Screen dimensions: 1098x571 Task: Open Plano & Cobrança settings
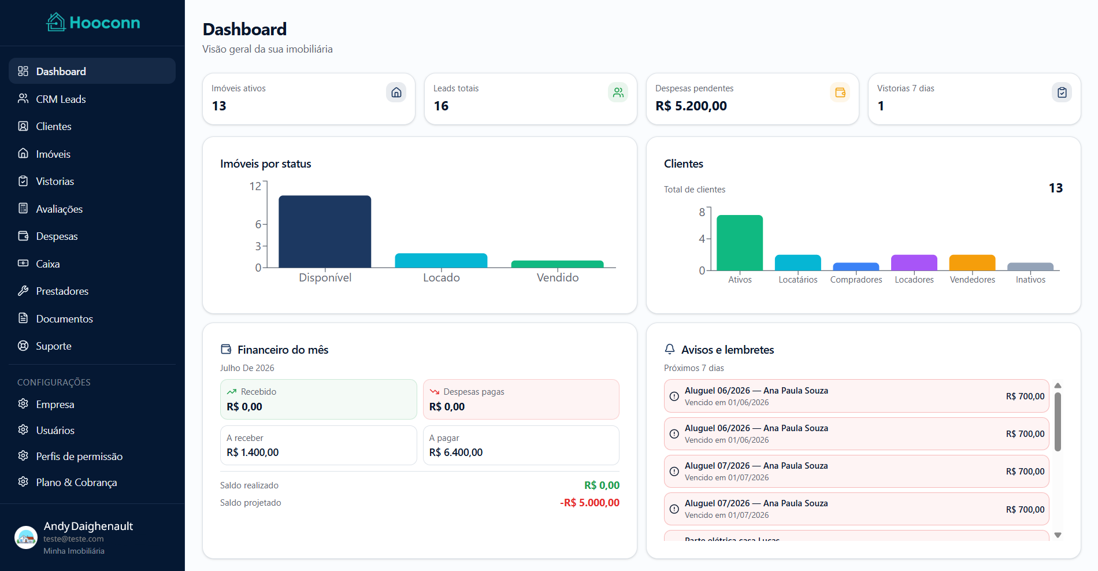[92, 482]
